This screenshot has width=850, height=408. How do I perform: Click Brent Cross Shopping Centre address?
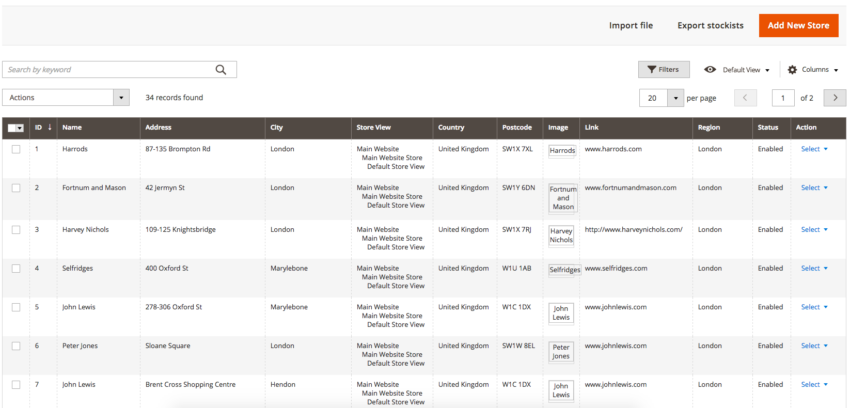point(191,384)
